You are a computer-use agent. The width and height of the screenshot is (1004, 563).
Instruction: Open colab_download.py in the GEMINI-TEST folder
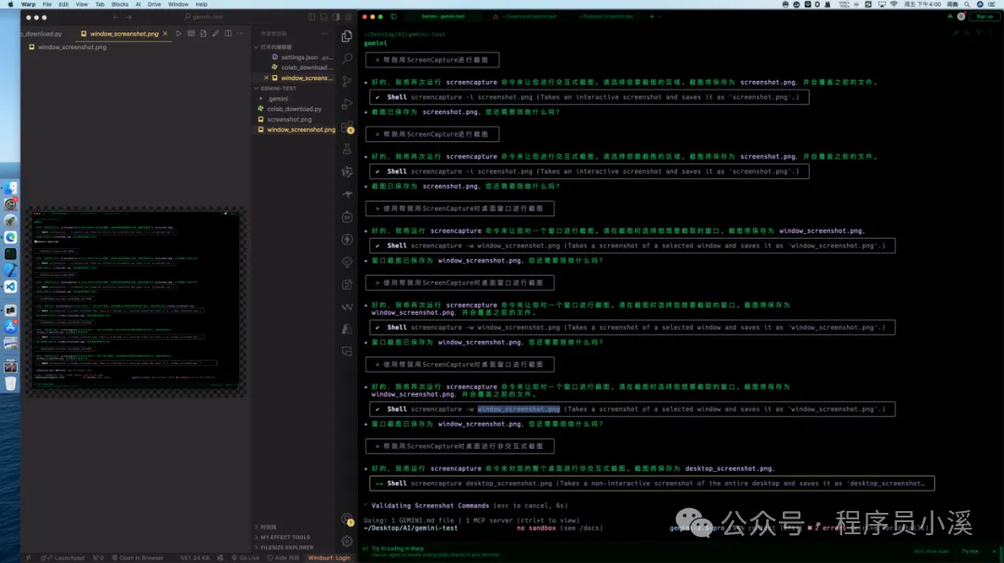click(294, 109)
